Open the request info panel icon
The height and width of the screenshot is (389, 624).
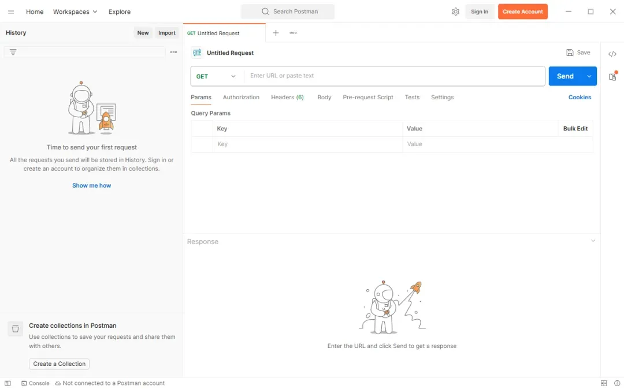point(613,76)
